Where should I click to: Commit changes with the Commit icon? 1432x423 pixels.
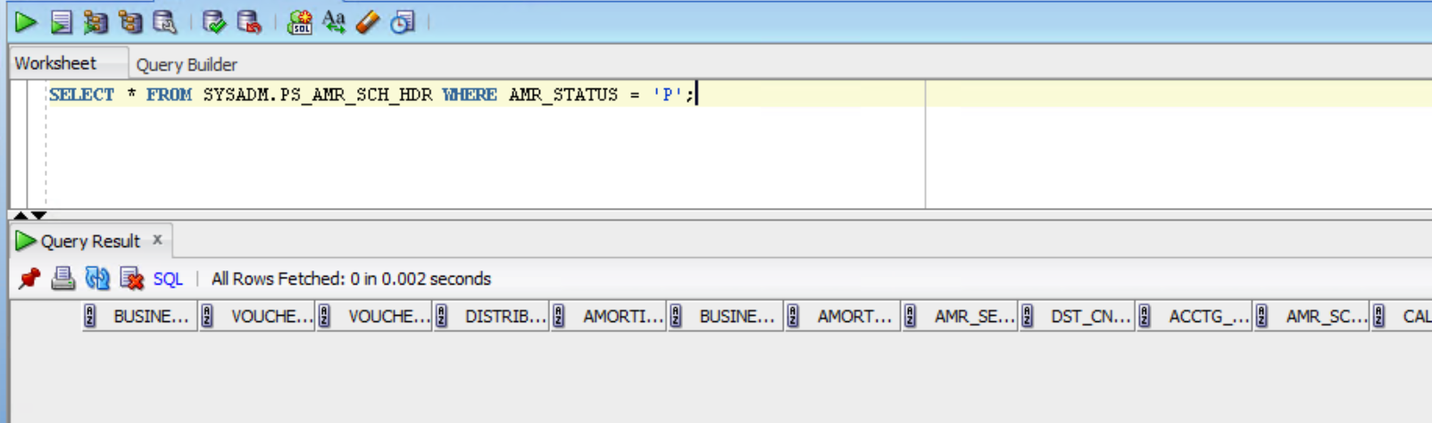pos(214,22)
